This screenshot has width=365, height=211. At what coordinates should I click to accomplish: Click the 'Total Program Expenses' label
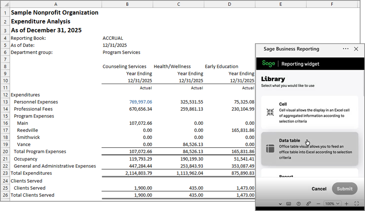coord(40,151)
